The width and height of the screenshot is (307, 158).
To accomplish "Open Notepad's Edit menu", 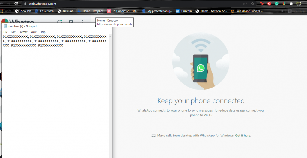I will click(13, 32).
